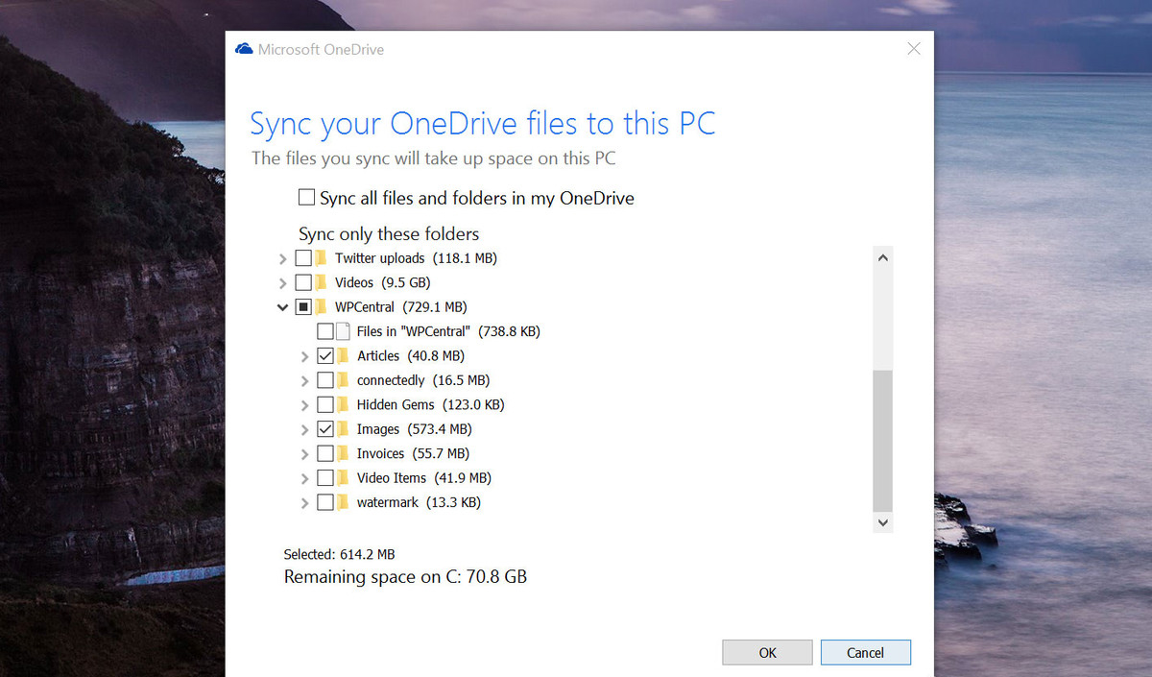The image size is (1152, 677).
Task: Check the Video Items folder checkbox
Action: point(325,477)
